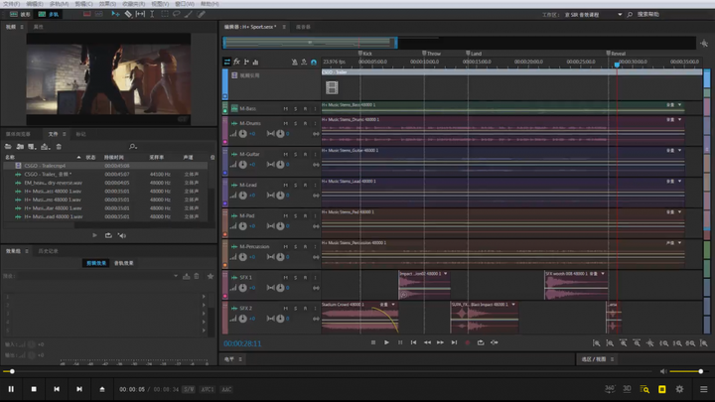The width and height of the screenshot is (715, 402).
Task: Click the Import File icon in Files panel
Action: (20, 146)
